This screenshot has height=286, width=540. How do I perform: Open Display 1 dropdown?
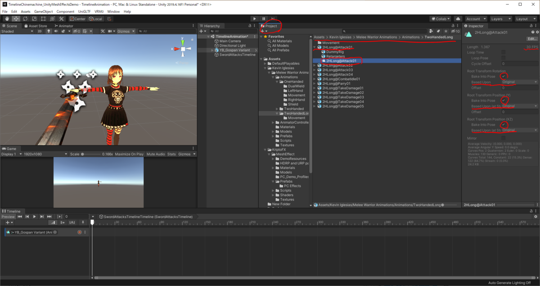(11, 154)
